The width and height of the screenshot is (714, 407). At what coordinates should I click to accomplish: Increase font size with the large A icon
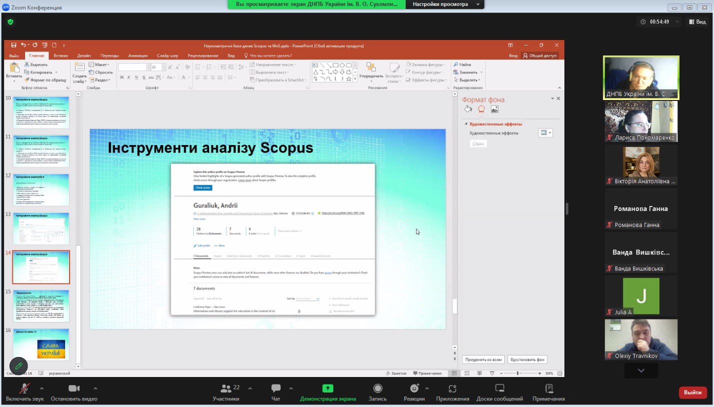(x=170, y=66)
